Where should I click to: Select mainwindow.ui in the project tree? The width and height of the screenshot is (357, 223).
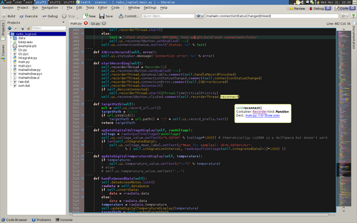29,78
